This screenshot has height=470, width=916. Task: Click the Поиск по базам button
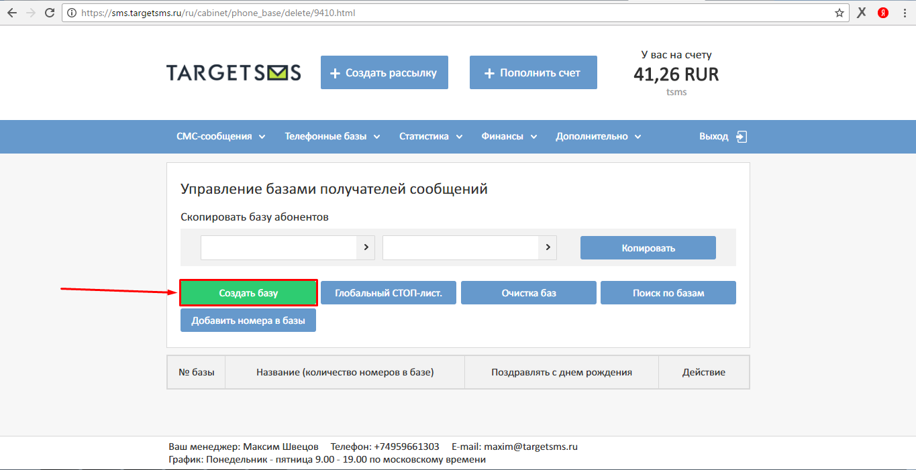coord(668,293)
